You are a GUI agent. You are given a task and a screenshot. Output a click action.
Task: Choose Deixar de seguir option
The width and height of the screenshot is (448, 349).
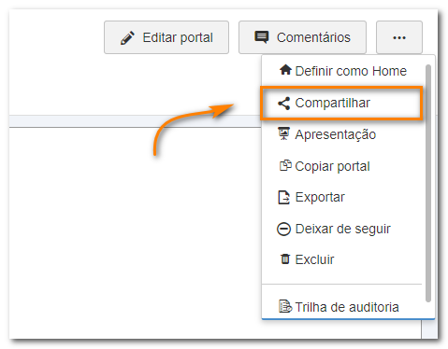point(343,229)
